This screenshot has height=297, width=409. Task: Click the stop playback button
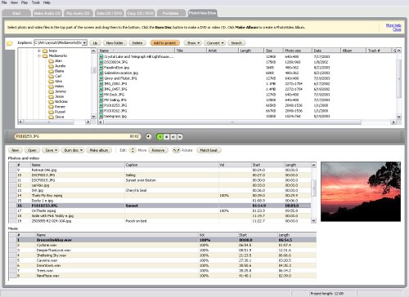pyautogui.click(x=166, y=136)
